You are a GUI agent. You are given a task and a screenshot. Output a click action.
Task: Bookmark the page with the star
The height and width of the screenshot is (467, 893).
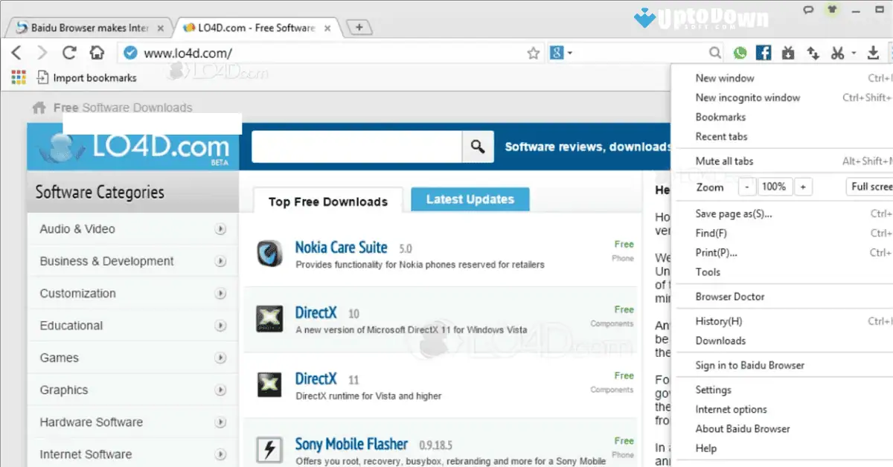pyautogui.click(x=533, y=53)
